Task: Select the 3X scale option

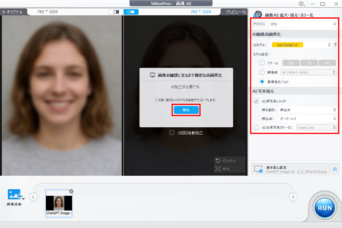Action: 308,63
